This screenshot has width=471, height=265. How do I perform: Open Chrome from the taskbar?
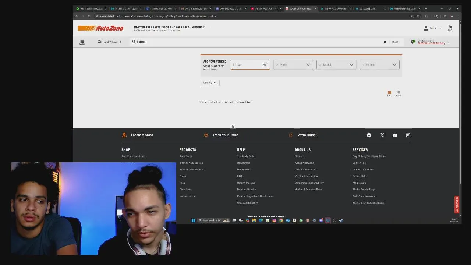click(281, 220)
